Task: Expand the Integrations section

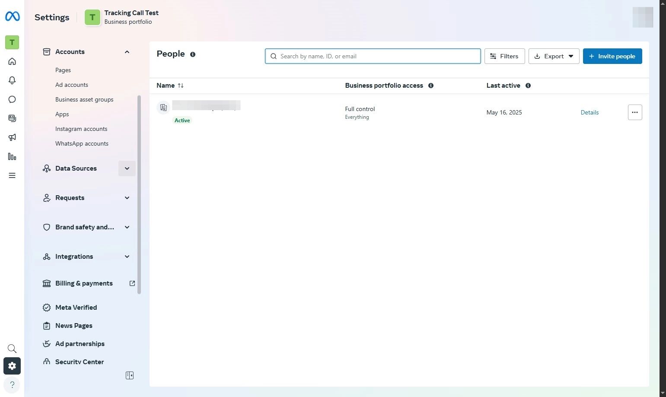Action: tap(127, 256)
